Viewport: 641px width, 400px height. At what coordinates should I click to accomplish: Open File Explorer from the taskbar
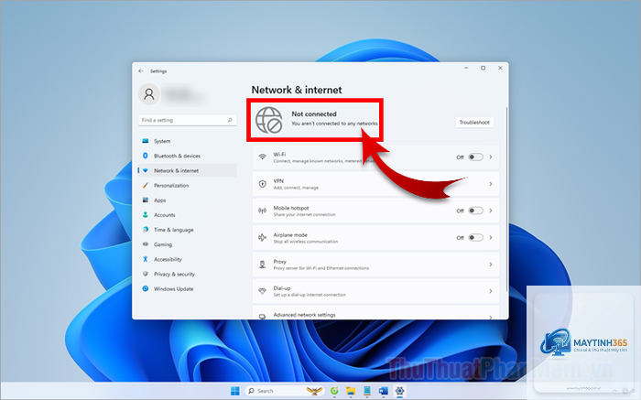(351, 391)
